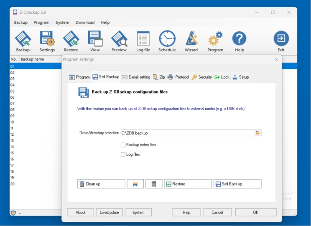Click the System button in the dialog

(x=138, y=212)
